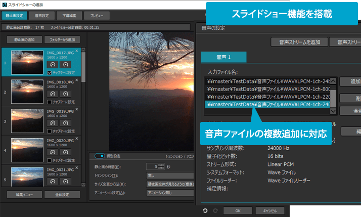Check チャプターに設定 for IMG_0019.JPG
361x217 pixels.
pyautogui.click(x=49, y=132)
